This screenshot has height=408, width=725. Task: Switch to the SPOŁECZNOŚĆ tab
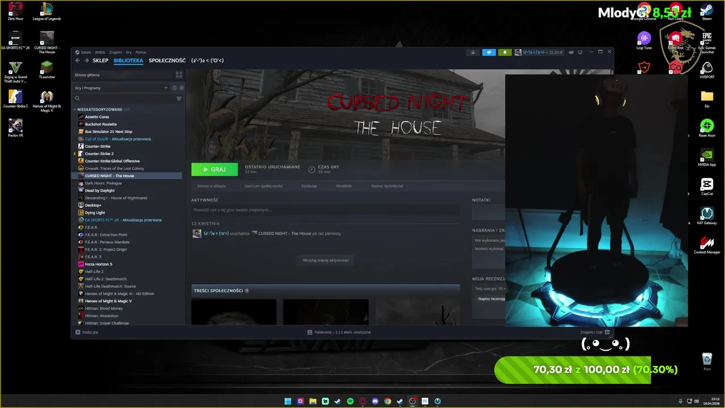pos(167,61)
